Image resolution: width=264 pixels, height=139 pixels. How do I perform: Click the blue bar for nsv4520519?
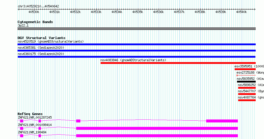[136, 44]
